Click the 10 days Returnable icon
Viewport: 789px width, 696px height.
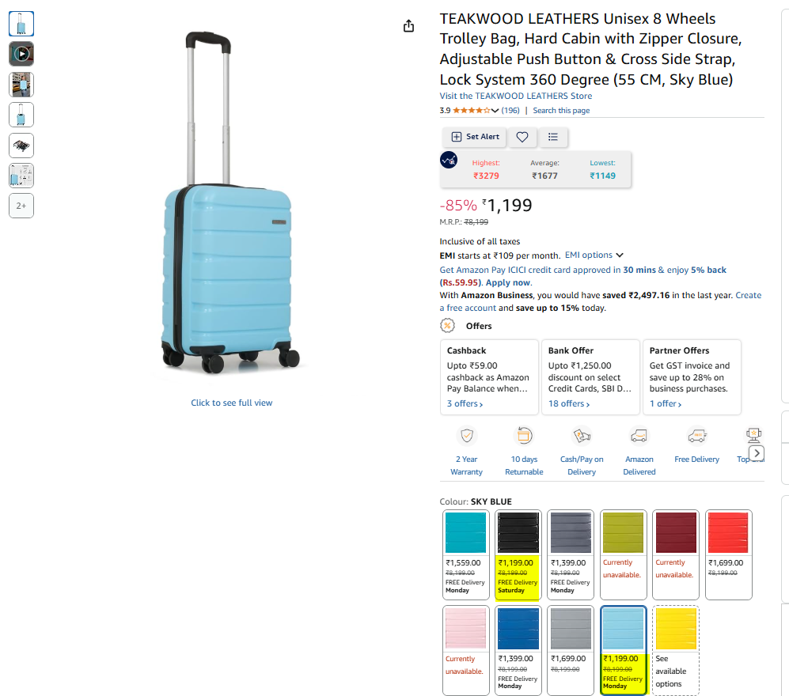click(525, 436)
